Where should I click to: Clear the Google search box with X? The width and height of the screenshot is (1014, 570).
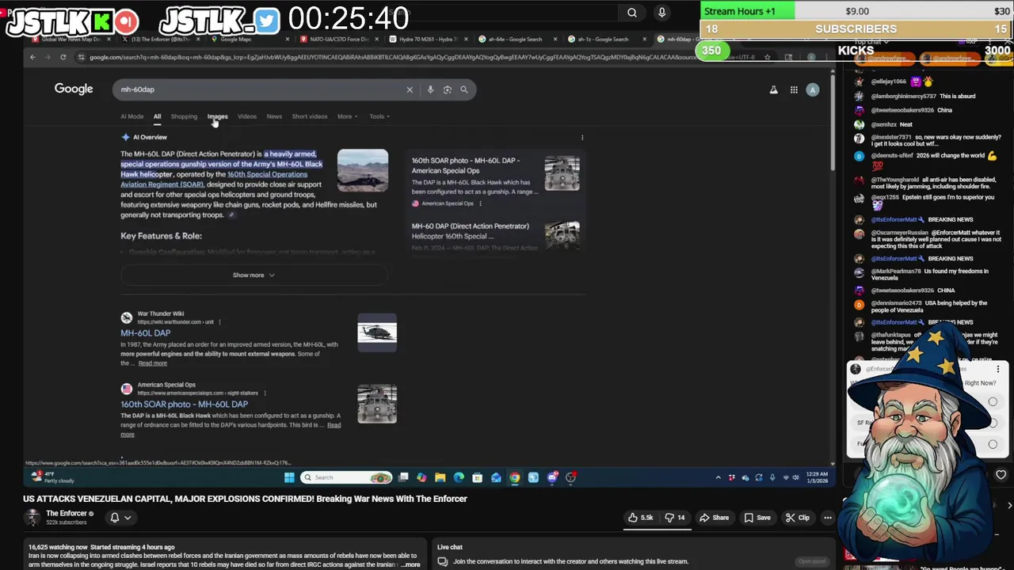[410, 89]
